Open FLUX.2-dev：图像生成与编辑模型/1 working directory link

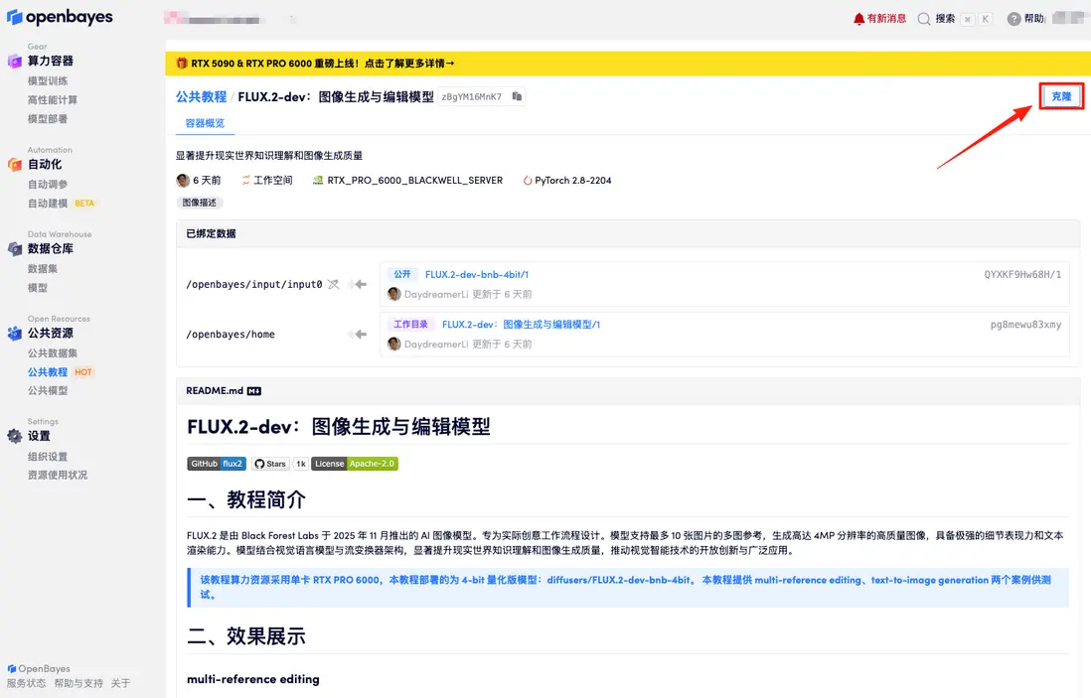521,325
